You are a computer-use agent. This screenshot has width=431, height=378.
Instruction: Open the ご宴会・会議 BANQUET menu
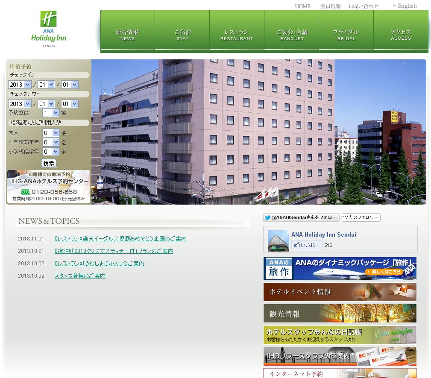pyautogui.click(x=292, y=31)
